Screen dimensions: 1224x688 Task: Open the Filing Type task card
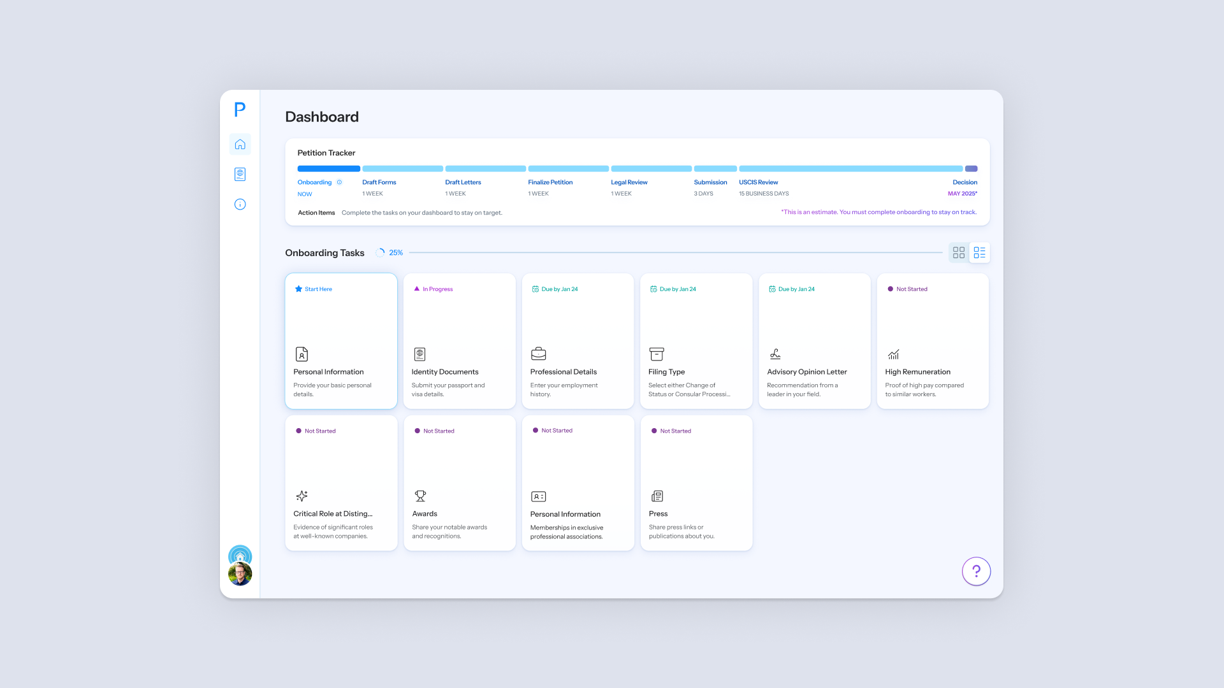click(x=696, y=341)
